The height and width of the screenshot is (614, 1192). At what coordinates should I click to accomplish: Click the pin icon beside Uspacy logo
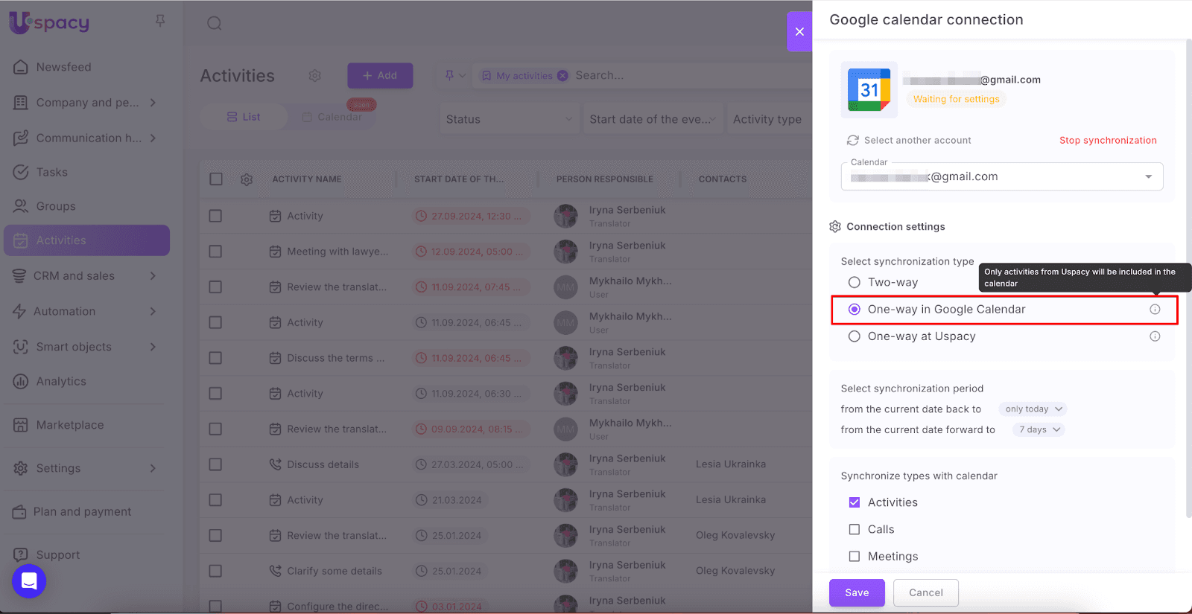(x=160, y=21)
